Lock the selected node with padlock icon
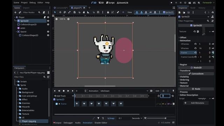 [x=108, y=12]
